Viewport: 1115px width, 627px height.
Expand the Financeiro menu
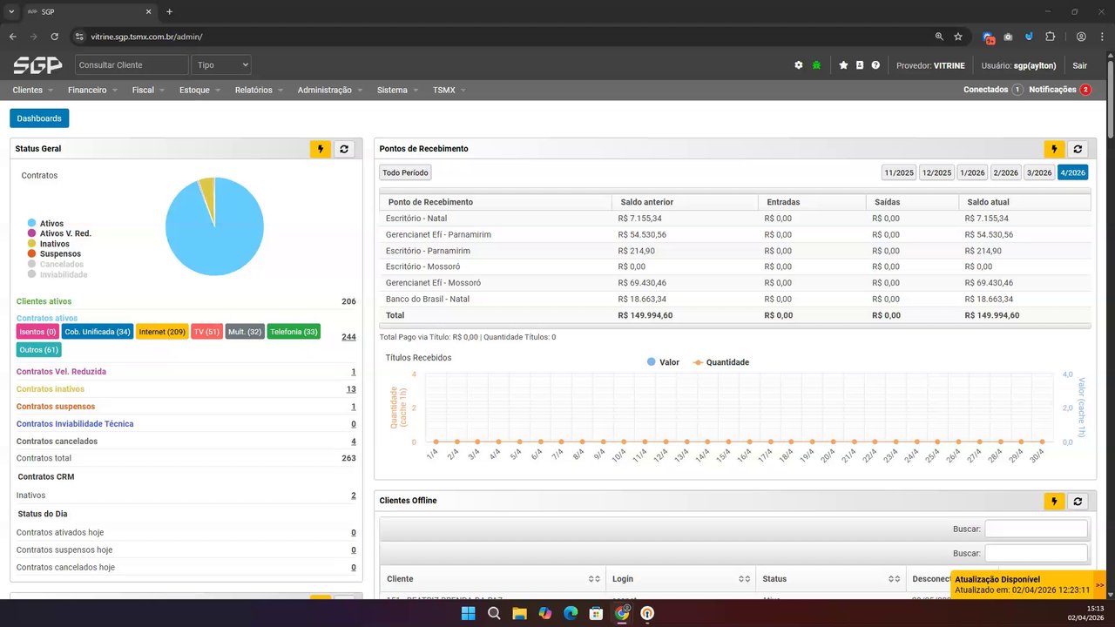pyautogui.click(x=91, y=90)
